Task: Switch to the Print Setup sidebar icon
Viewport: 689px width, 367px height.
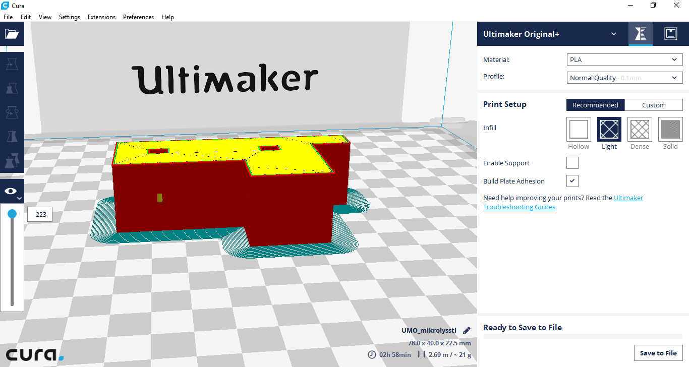Action: [x=640, y=34]
